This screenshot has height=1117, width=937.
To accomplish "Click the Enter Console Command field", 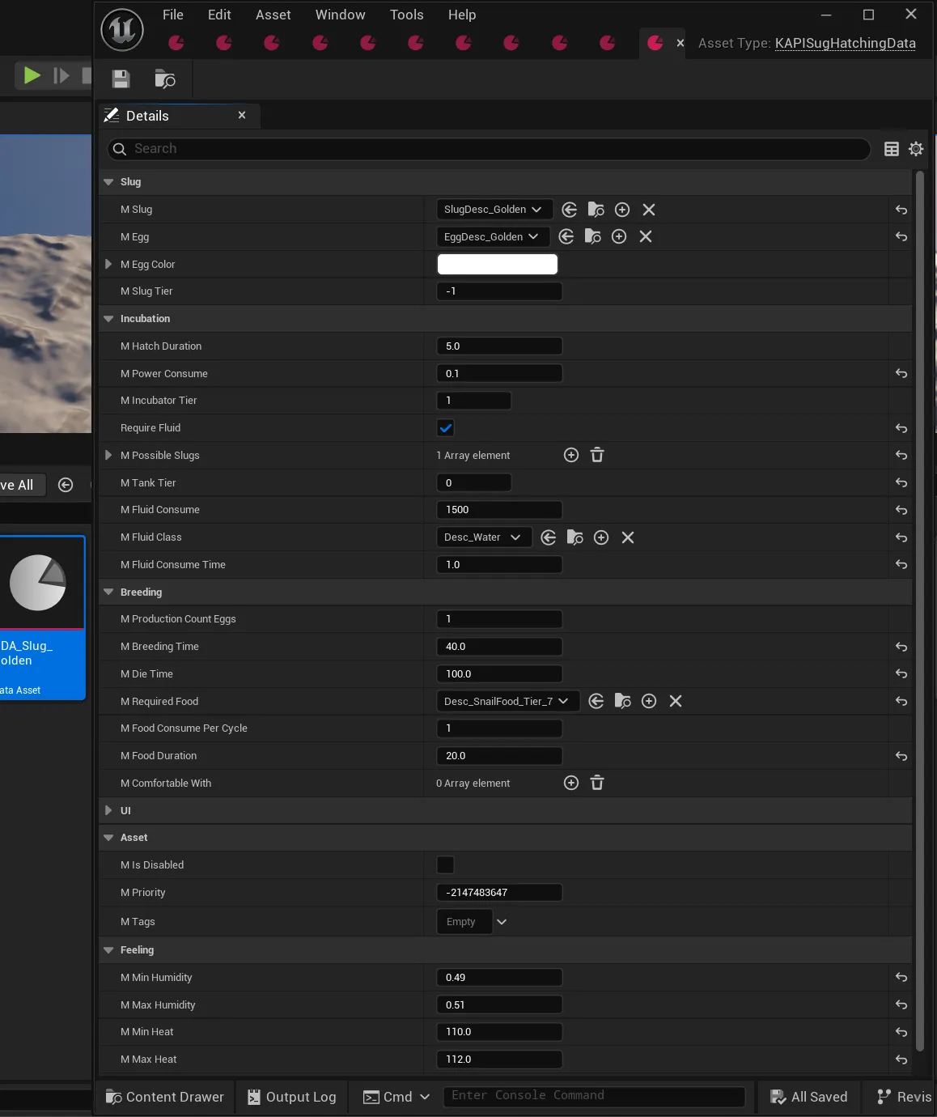I will 594,1096.
